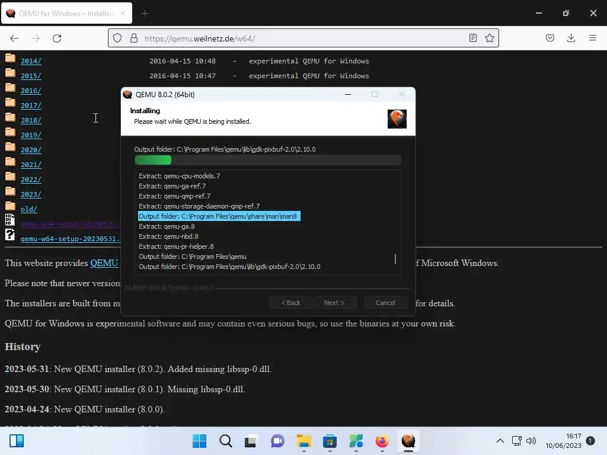Screen dimensions: 607x455
Task: Click the address bar URL field
Action: (303, 39)
